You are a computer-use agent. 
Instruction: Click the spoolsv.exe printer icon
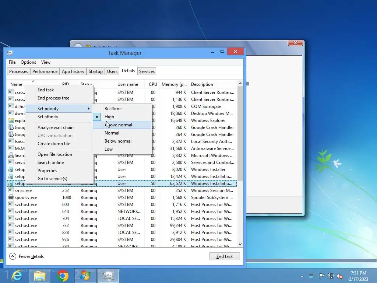[x=11, y=198]
